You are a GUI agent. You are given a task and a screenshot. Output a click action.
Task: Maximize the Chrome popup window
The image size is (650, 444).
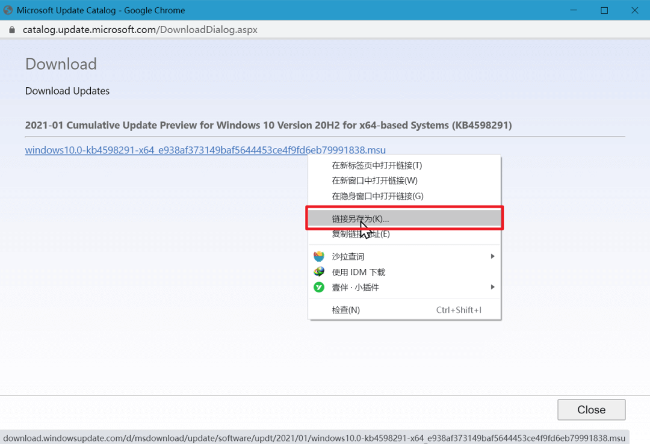click(604, 10)
